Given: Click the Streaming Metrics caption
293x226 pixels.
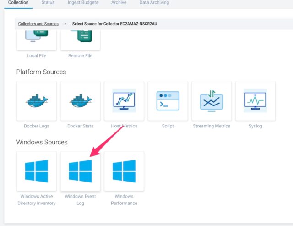Looking at the screenshot, I should click(212, 126).
